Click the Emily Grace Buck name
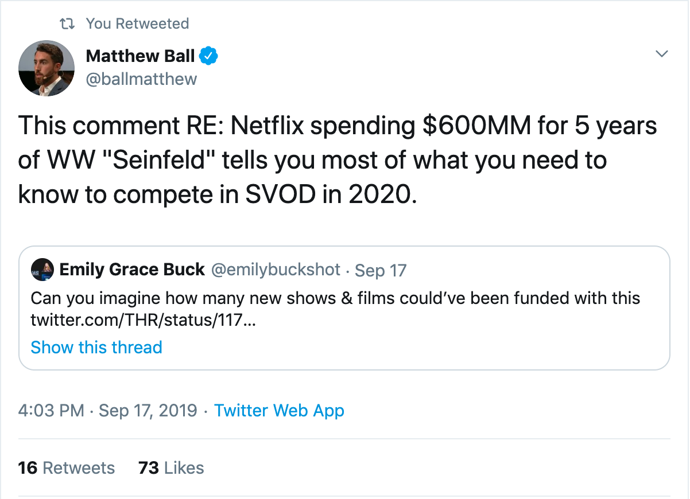 click(132, 270)
